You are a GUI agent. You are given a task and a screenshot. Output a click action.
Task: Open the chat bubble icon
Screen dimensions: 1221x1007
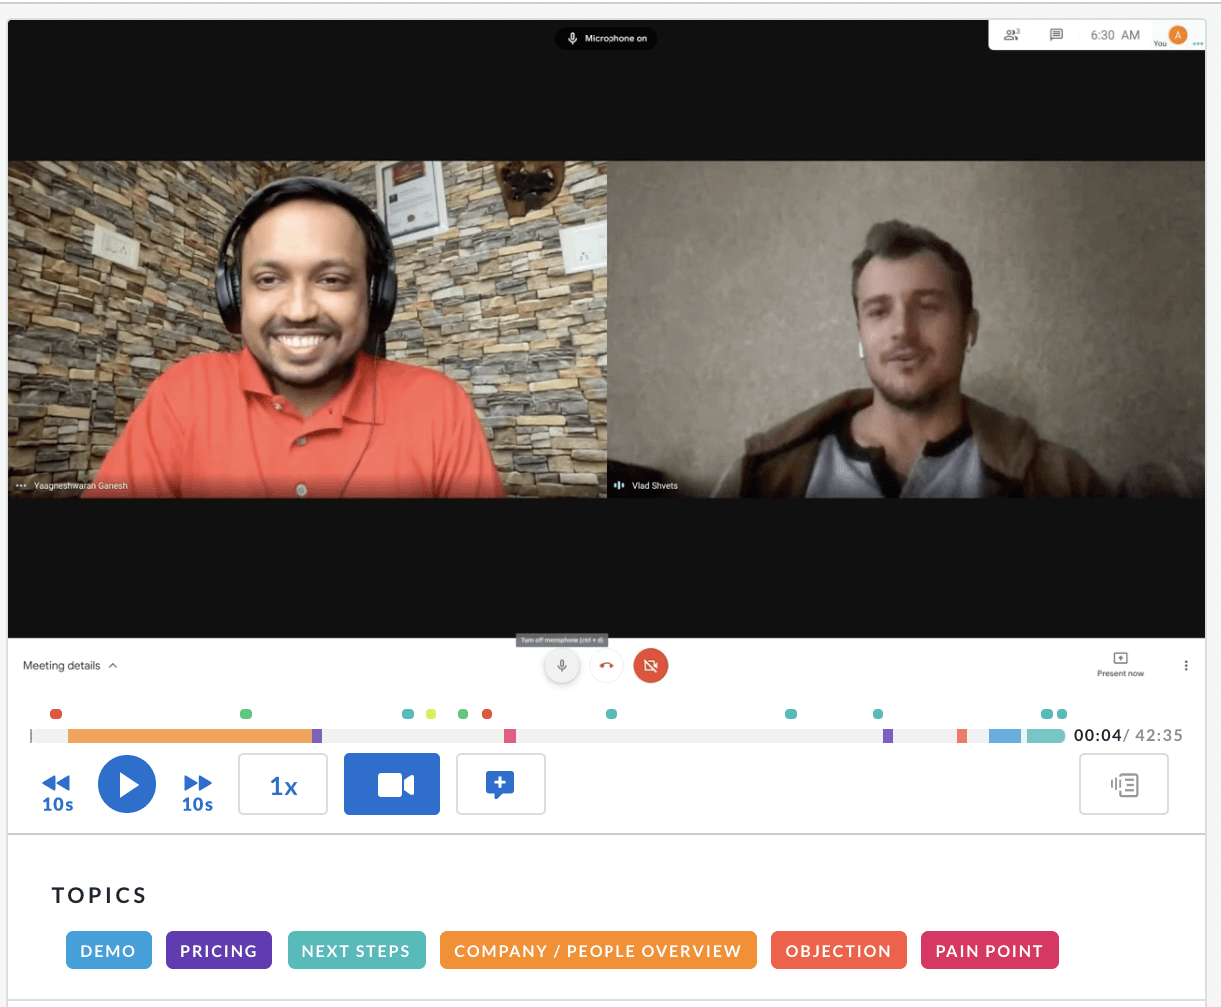(1055, 34)
